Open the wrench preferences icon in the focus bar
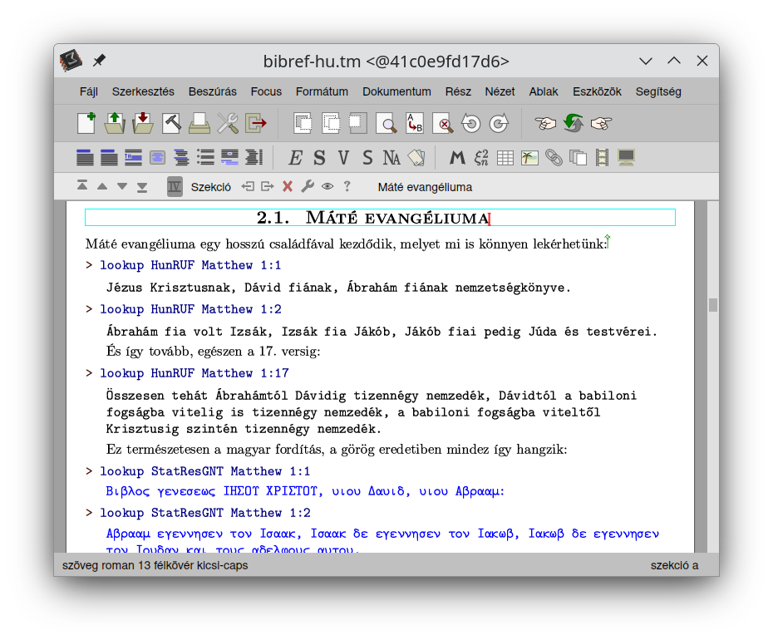The height and width of the screenshot is (640, 773). tap(308, 187)
